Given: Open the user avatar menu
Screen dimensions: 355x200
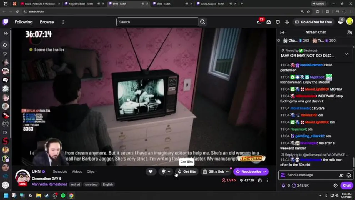Looking at the screenshot, I should coord(350,22).
